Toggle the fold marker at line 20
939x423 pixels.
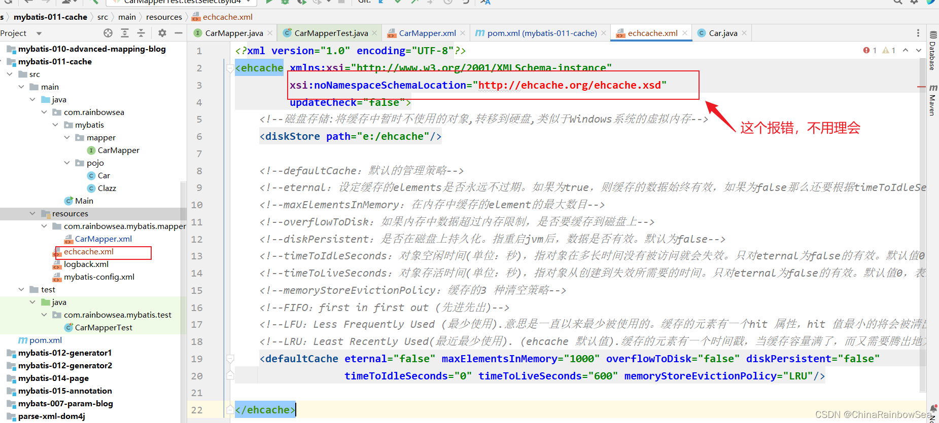[x=230, y=376]
